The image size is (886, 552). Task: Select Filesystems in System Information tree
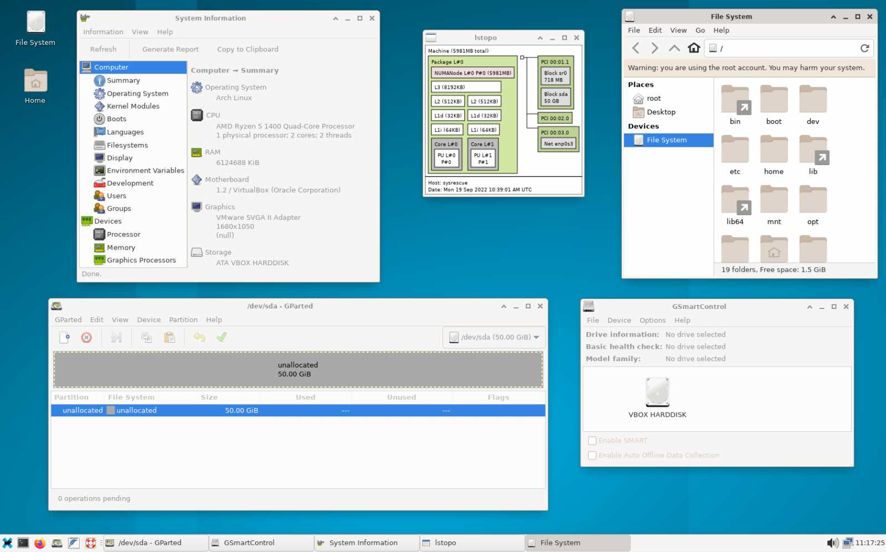[127, 145]
